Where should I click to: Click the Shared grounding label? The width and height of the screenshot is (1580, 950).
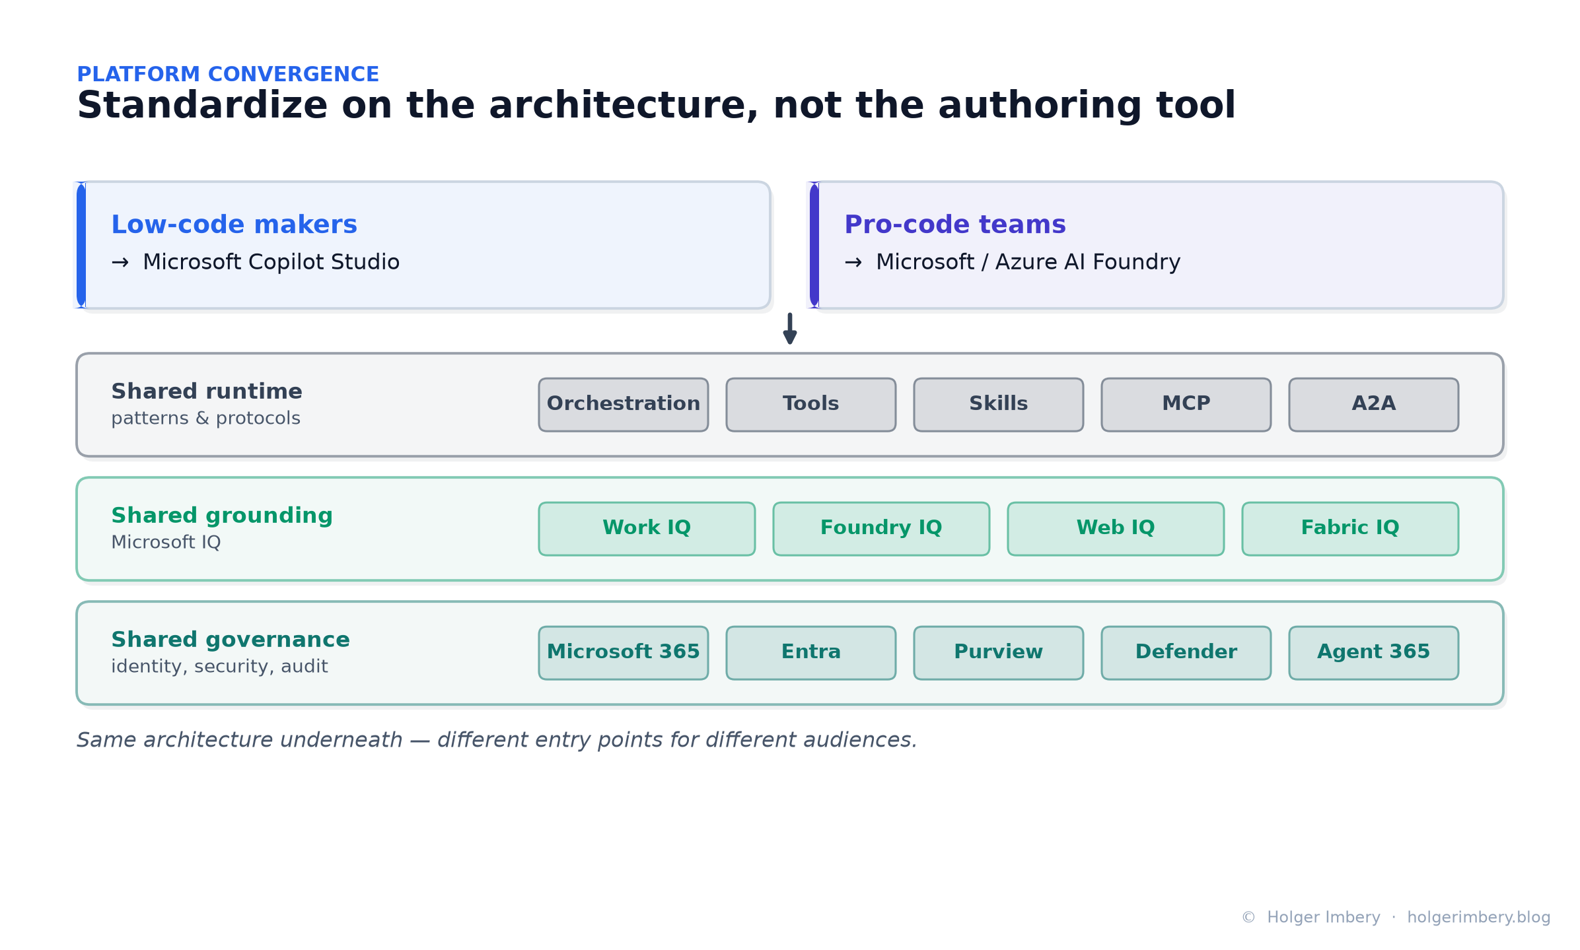click(222, 516)
